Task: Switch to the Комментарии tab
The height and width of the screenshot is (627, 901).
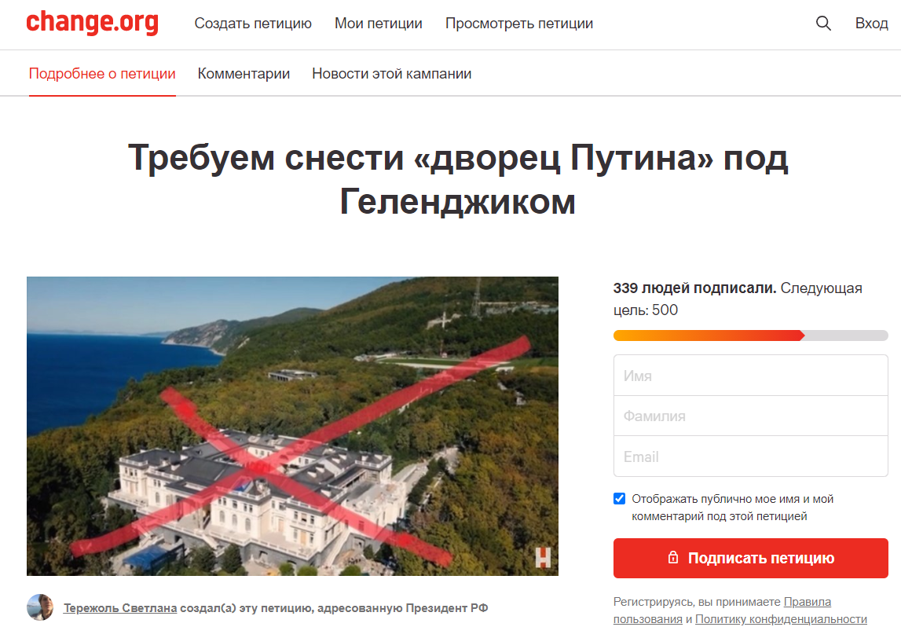Action: [x=244, y=74]
